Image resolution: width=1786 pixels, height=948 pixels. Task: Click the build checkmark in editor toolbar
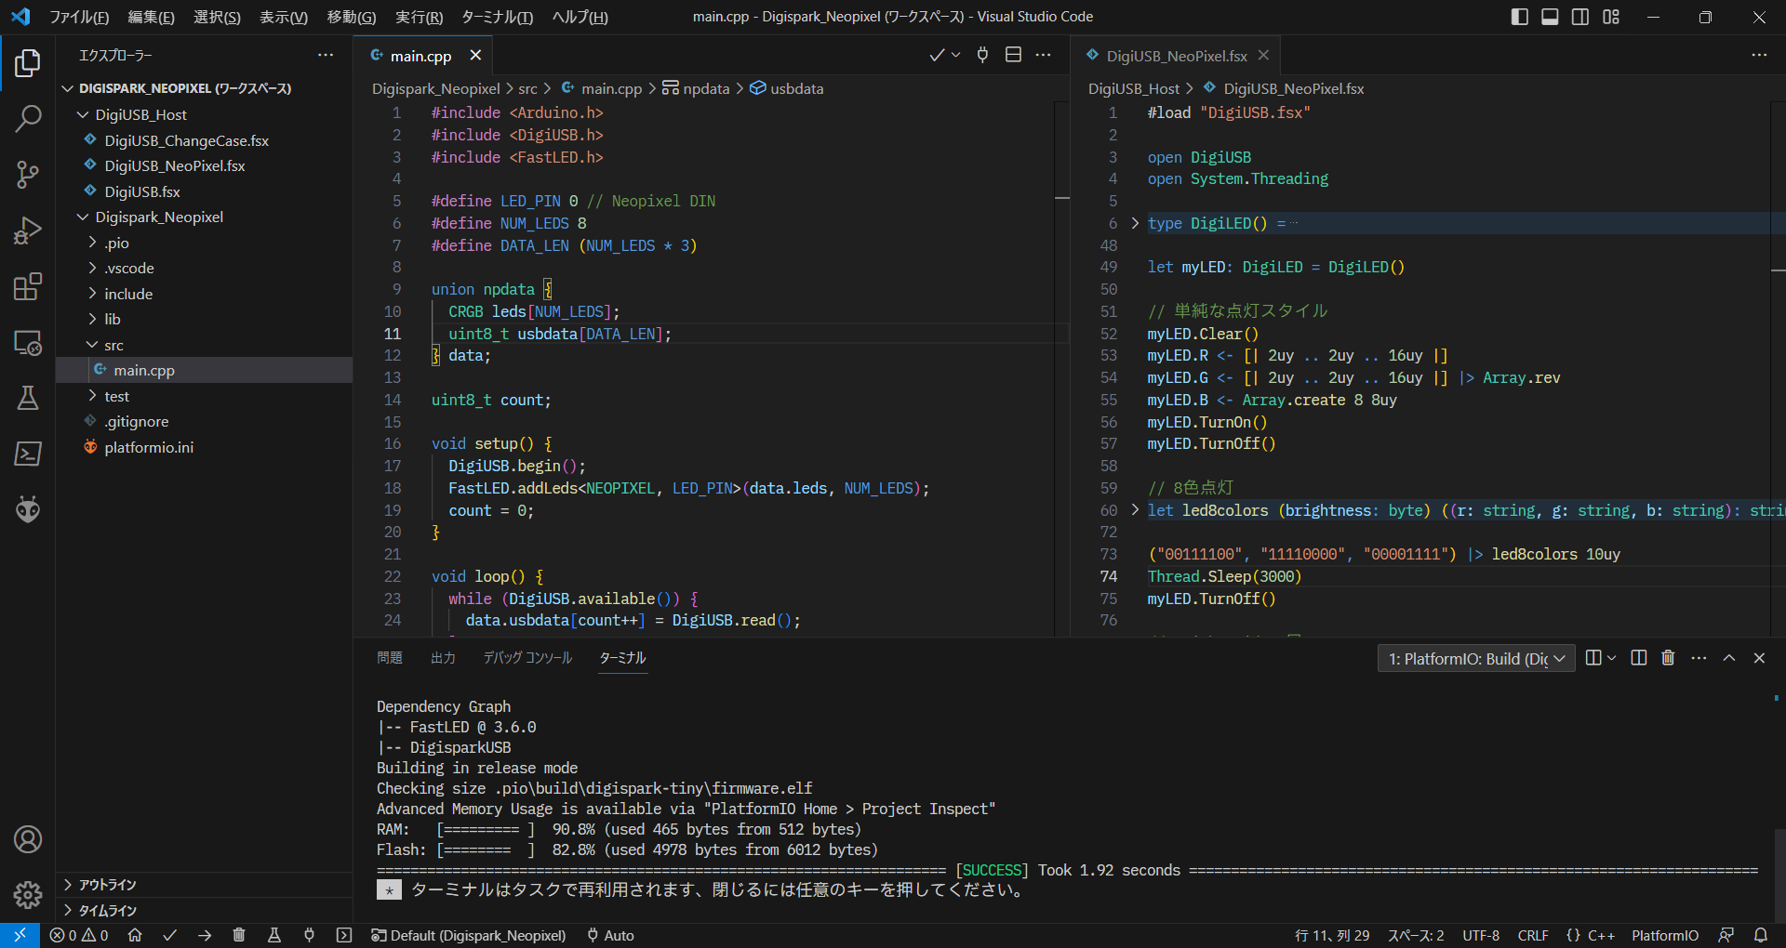pos(937,55)
